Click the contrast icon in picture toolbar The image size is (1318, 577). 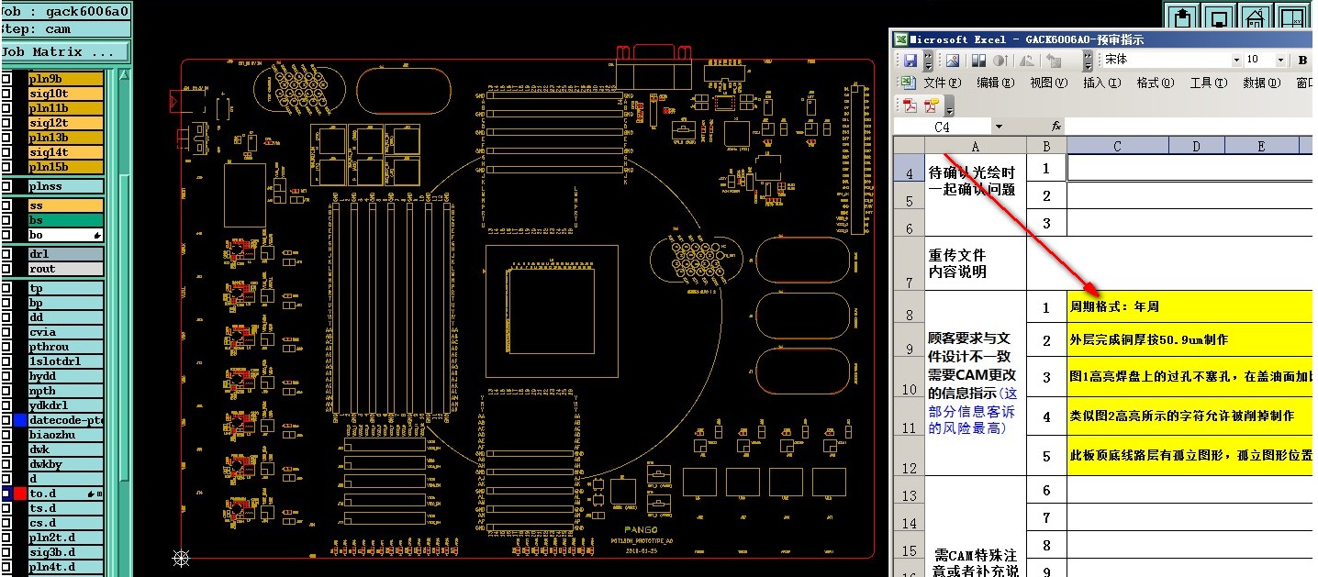pos(1000,61)
